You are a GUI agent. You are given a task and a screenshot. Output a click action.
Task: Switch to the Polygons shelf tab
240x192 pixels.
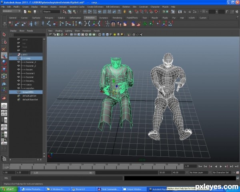pos(49,18)
